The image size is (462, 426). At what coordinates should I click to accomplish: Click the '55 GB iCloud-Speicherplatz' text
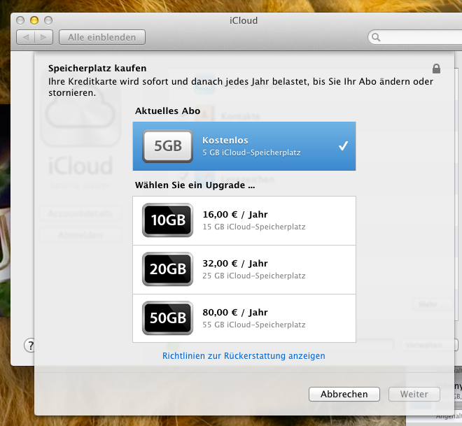coord(254,325)
